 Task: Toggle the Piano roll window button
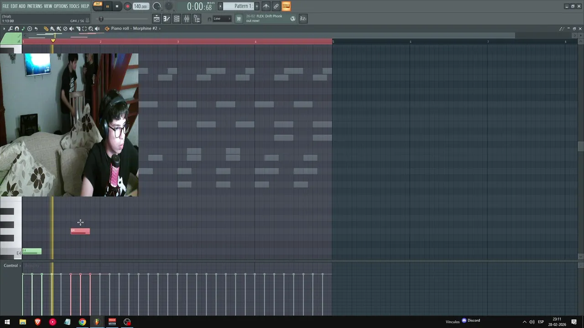(167, 19)
